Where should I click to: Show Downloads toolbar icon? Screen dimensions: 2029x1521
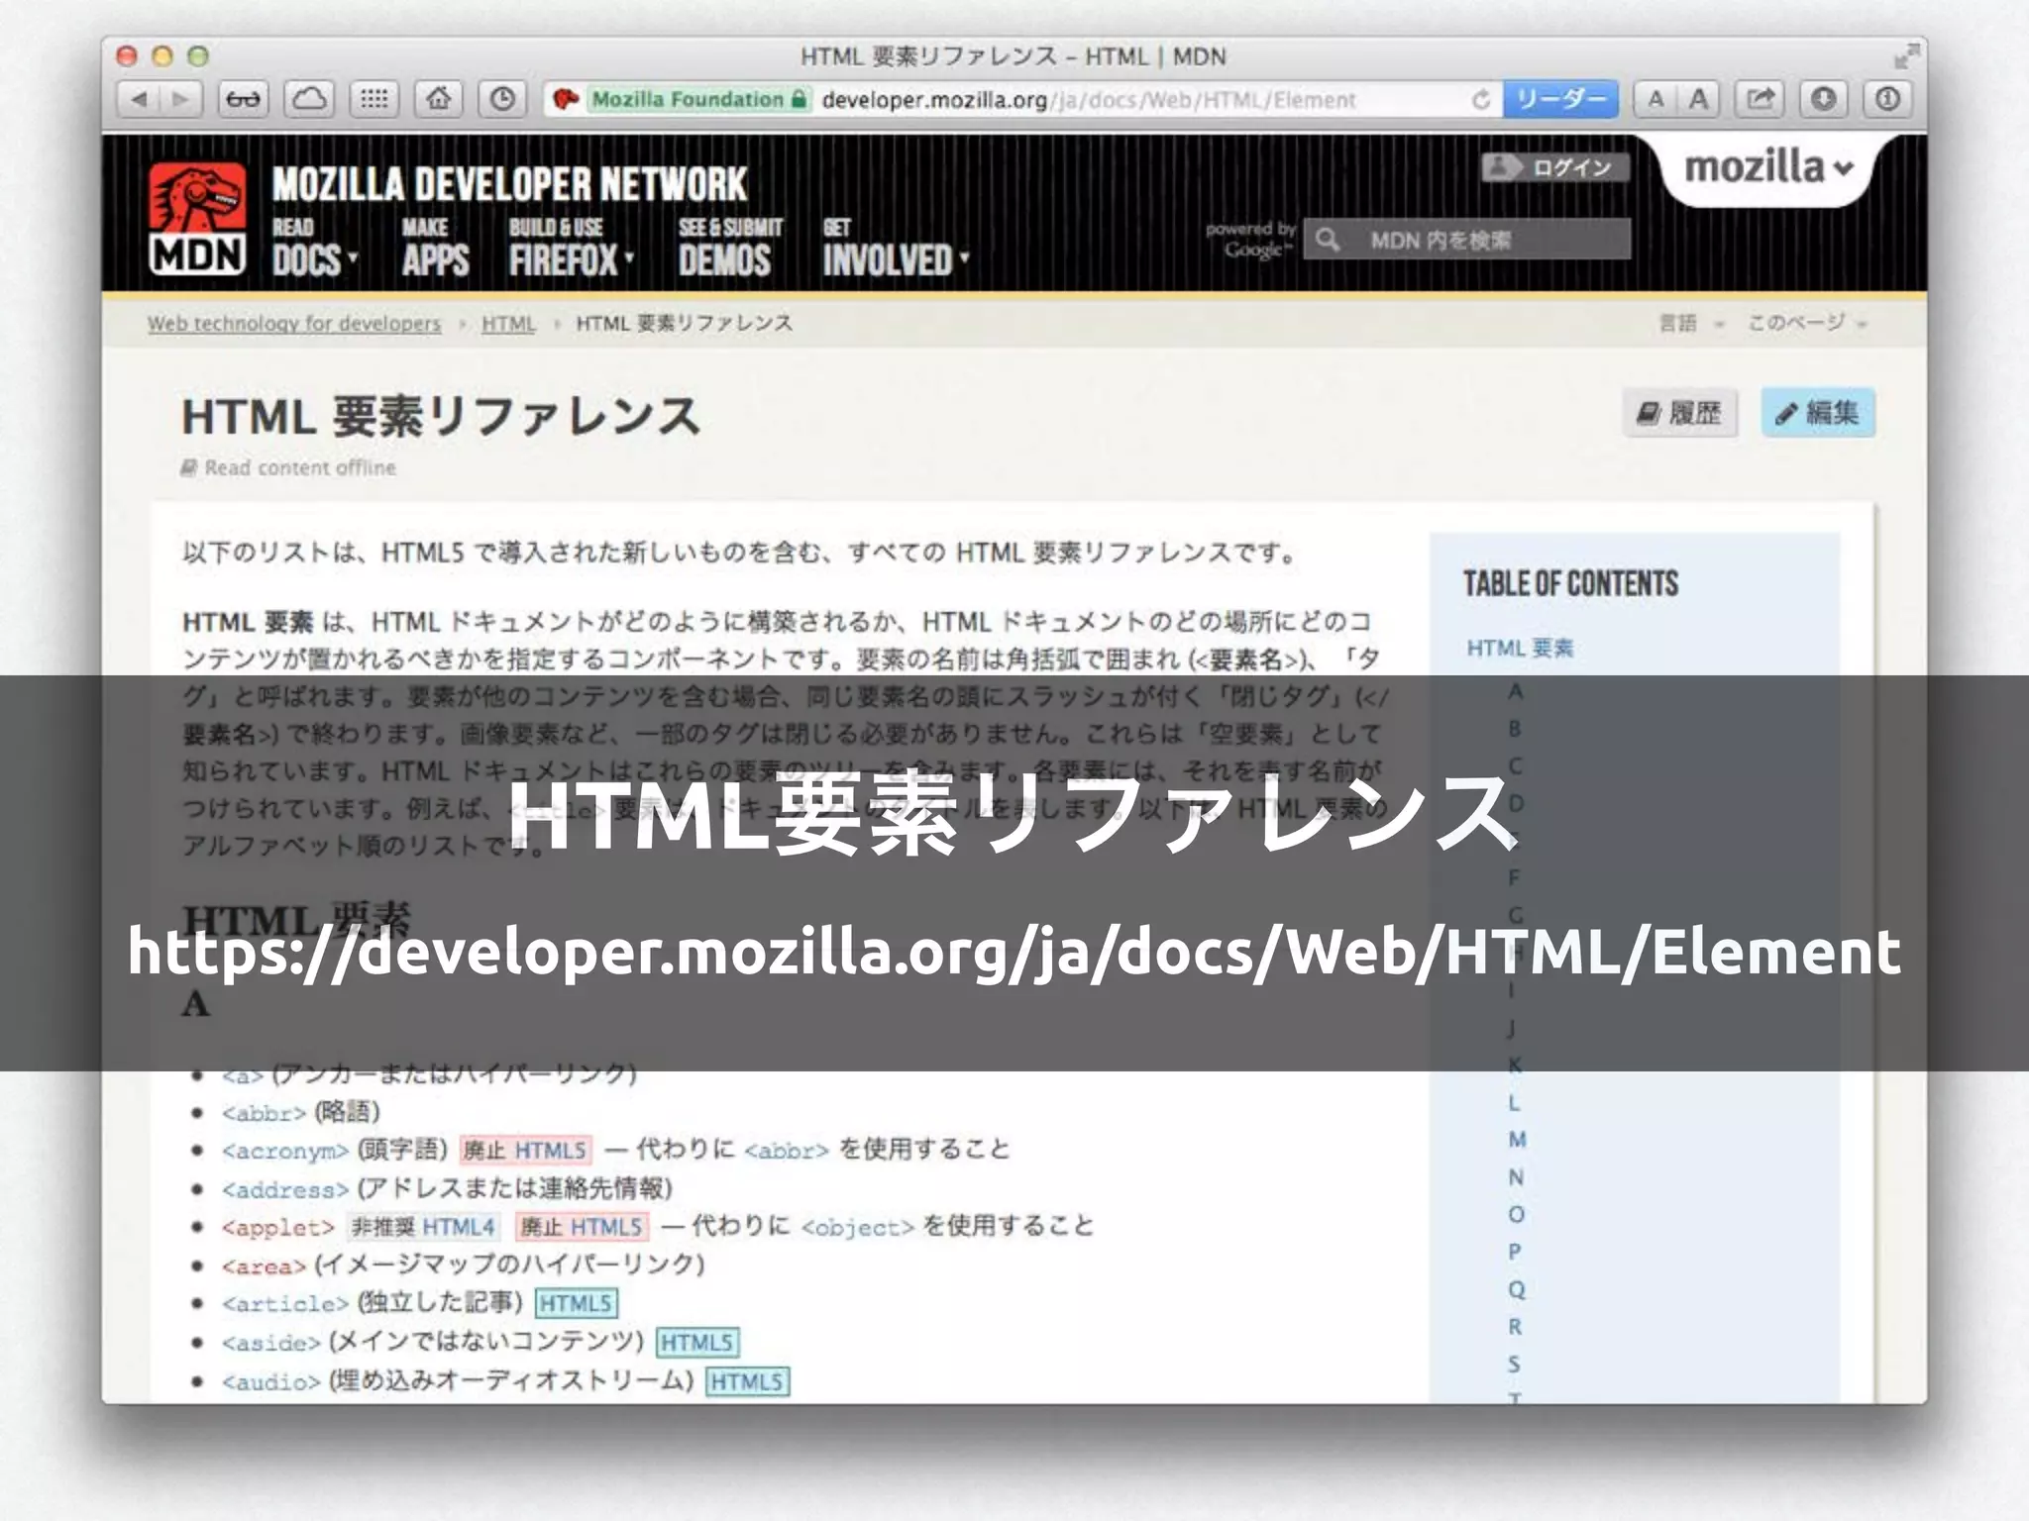1824,99
